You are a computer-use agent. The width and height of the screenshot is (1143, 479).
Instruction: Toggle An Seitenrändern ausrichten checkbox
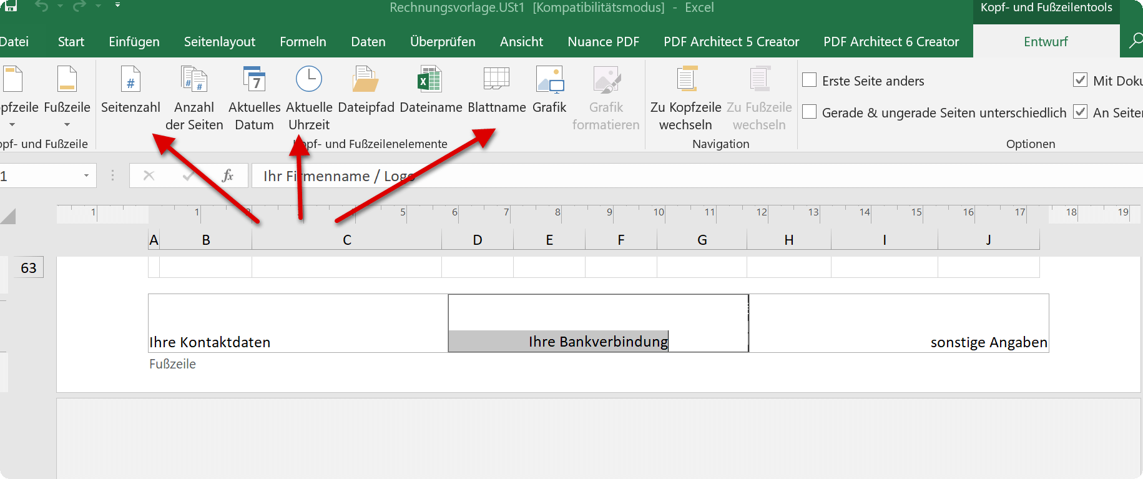point(1080,112)
